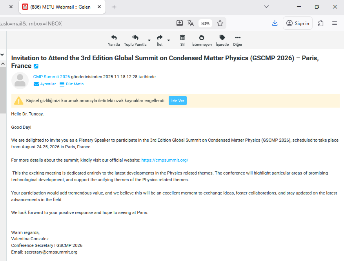Click Toplu Yanıtla reply-all icon
The height and width of the screenshot is (261, 344).
135,38
